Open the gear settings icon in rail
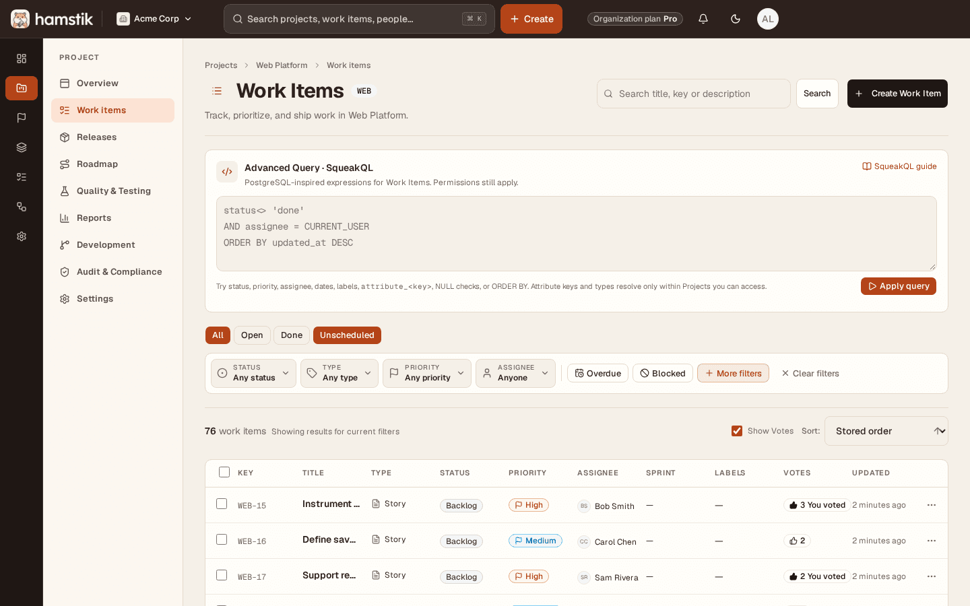 pos(22,236)
